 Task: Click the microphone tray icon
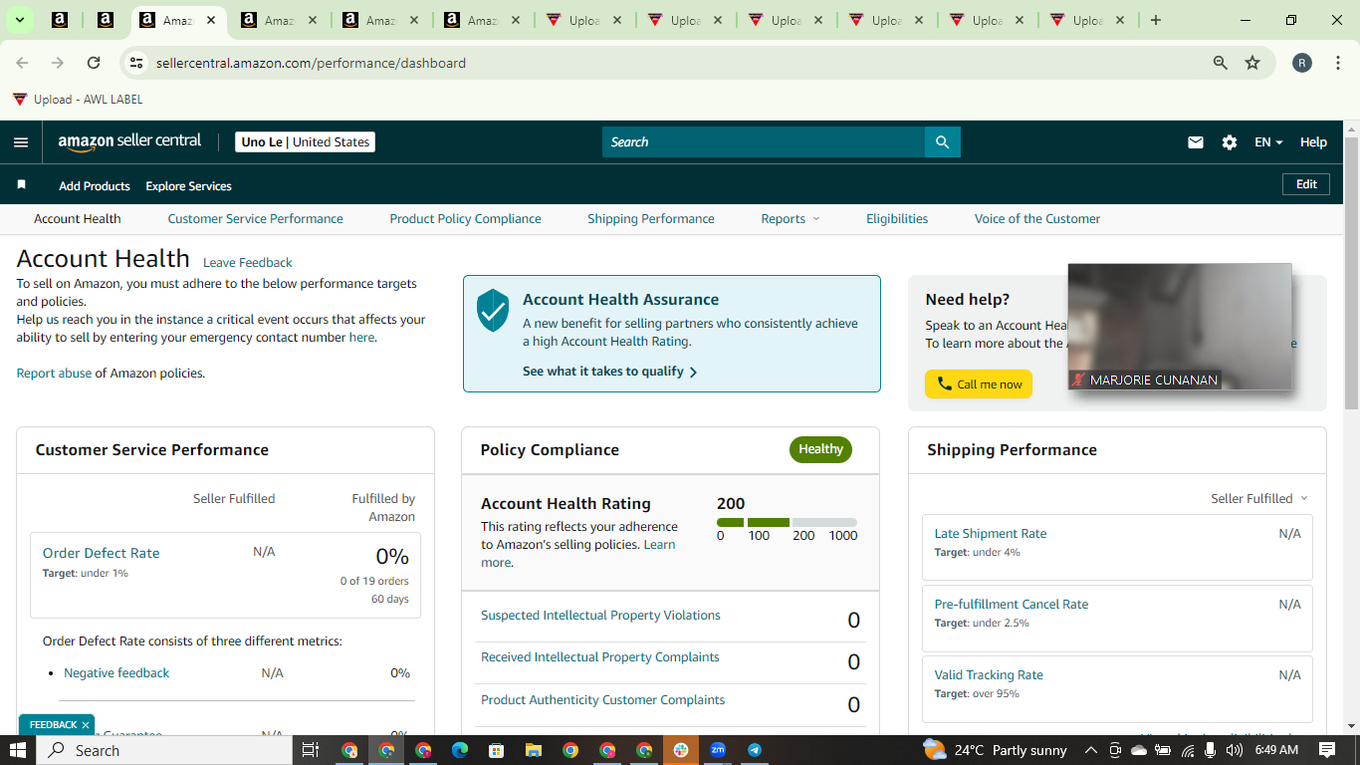pos(1211,750)
